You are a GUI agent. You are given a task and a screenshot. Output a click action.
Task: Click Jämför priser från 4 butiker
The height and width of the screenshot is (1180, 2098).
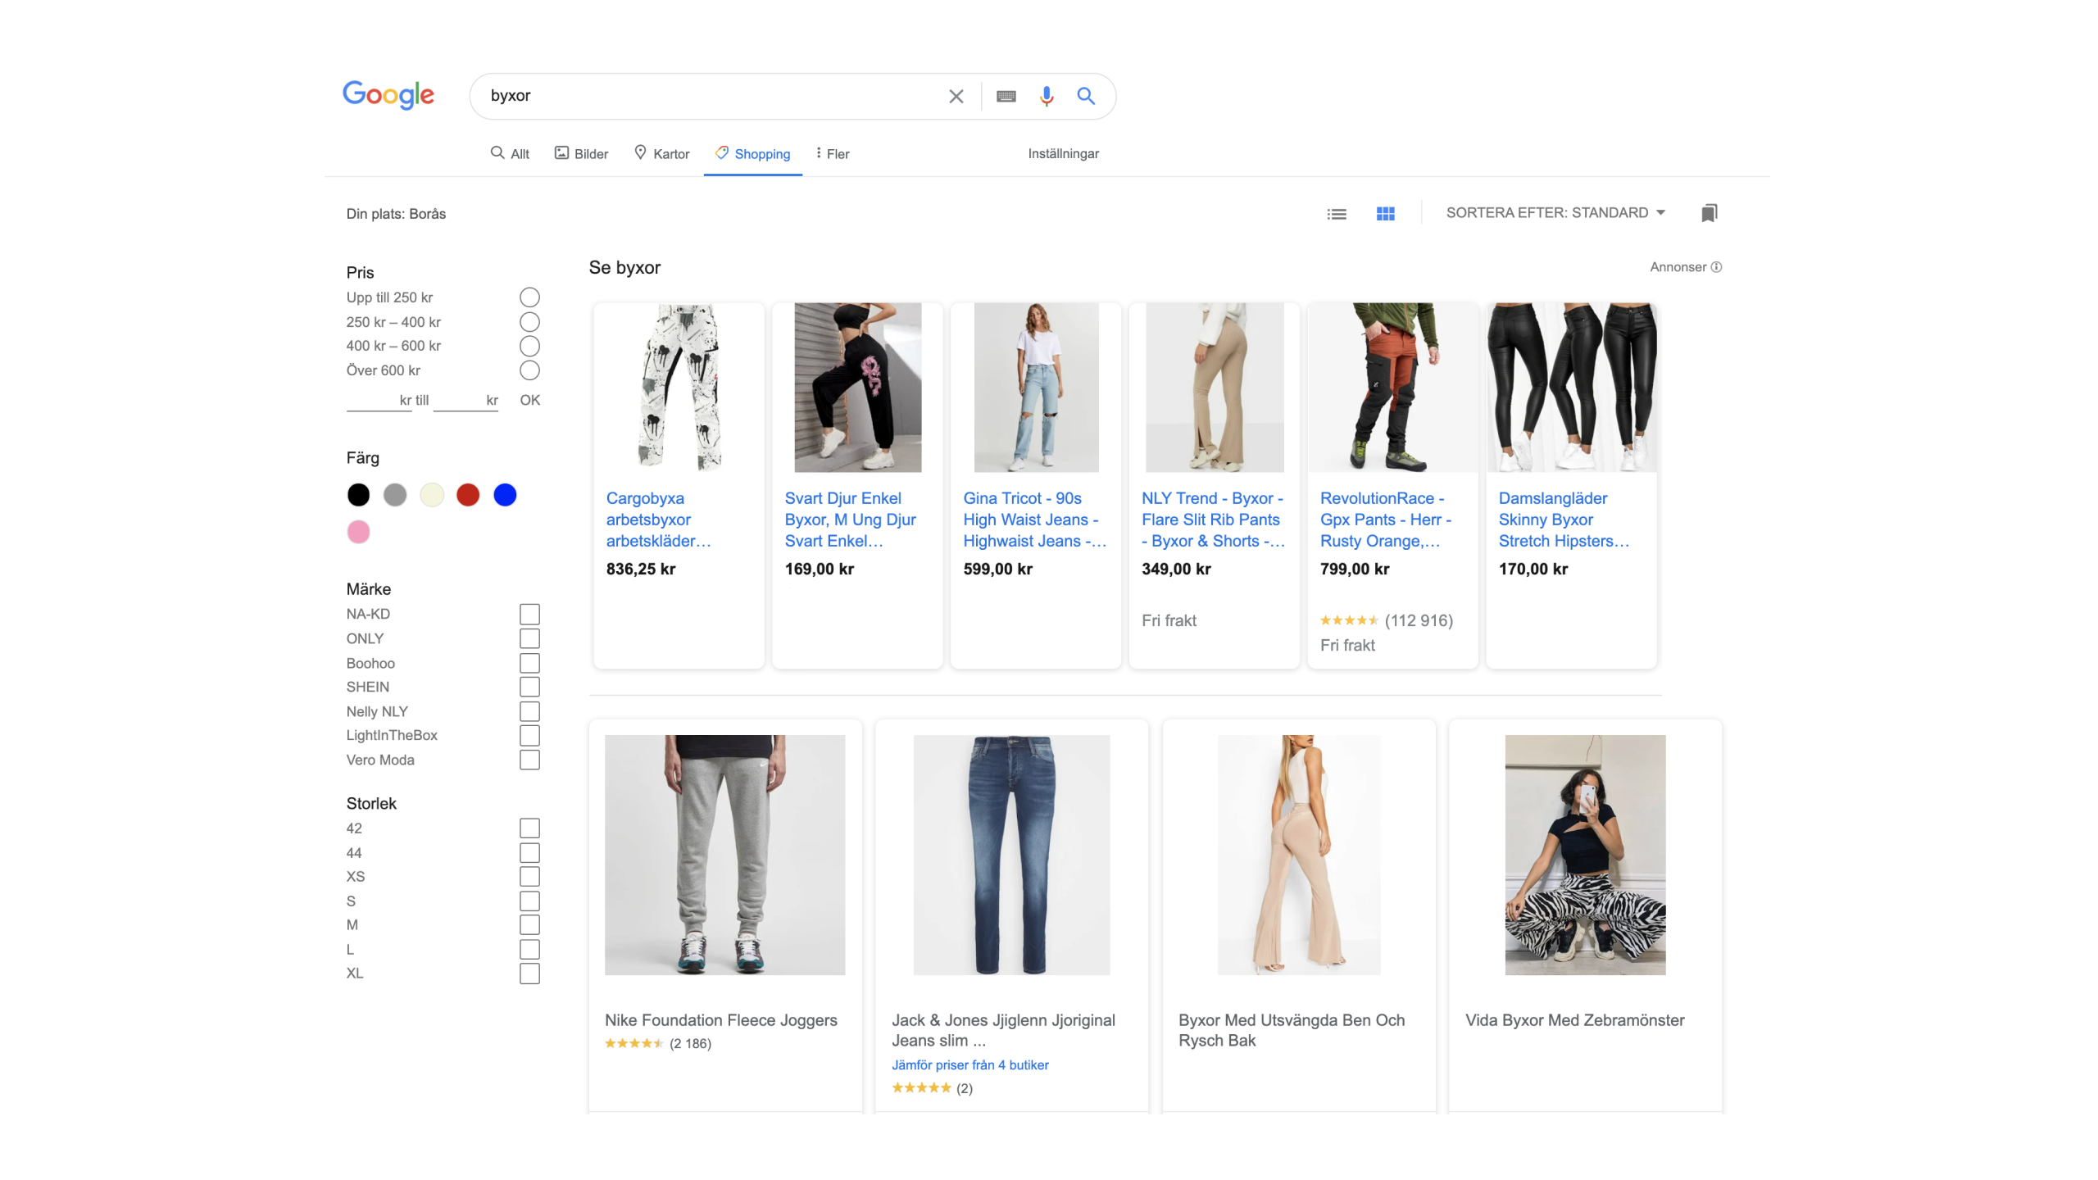(x=970, y=1065)
